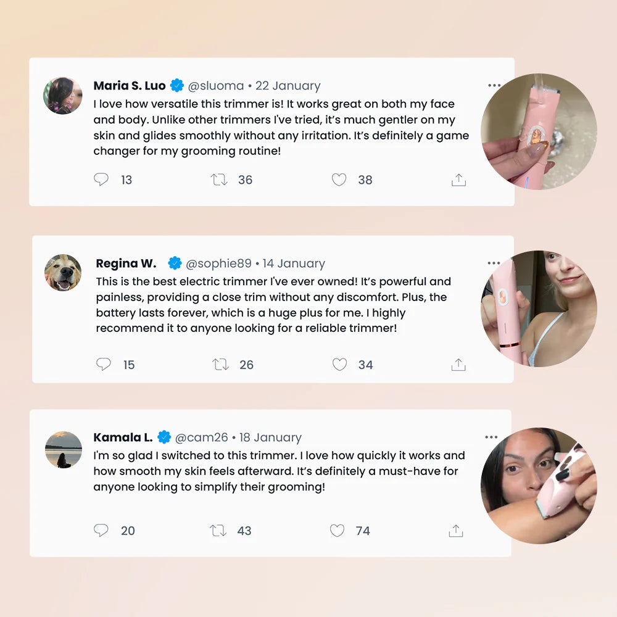Like Regina W.'s tweet
The width and height of the screenshot is (617, 617).
[x=339, y=365]
